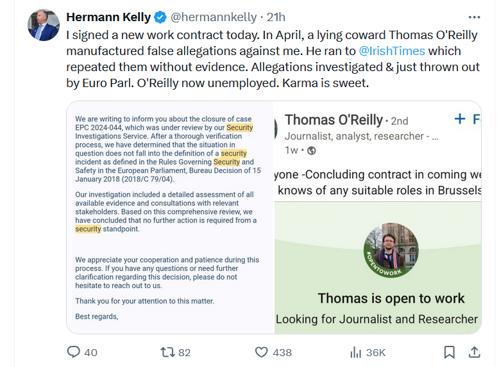Image resolution: width=499 pixels, height=367 pixels.
Task: Like the tweet with heart icon
Action: point(261,352)
